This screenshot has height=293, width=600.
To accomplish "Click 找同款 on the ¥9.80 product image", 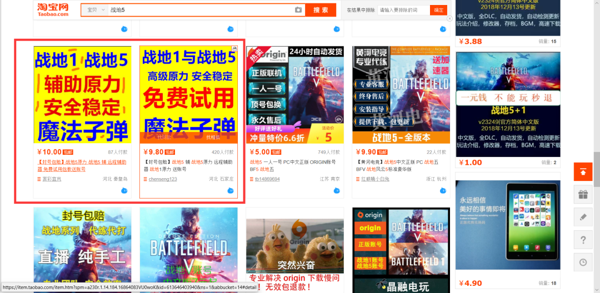I will (x=164, y=138).
